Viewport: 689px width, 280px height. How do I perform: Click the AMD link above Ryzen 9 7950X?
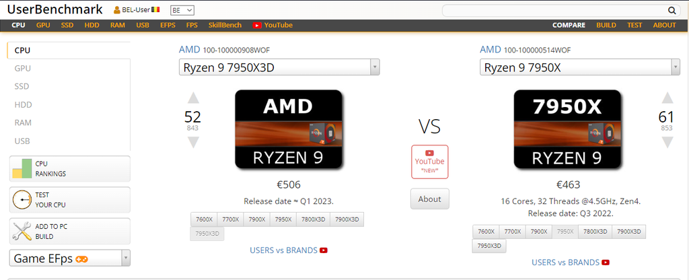pyautogui.click(x=491, y=50)
